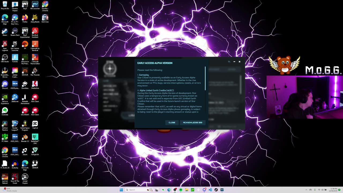Screen dimensions: 343x193
Task: Expand the system tray hidden icons chevron
Action: click(306, 190)
